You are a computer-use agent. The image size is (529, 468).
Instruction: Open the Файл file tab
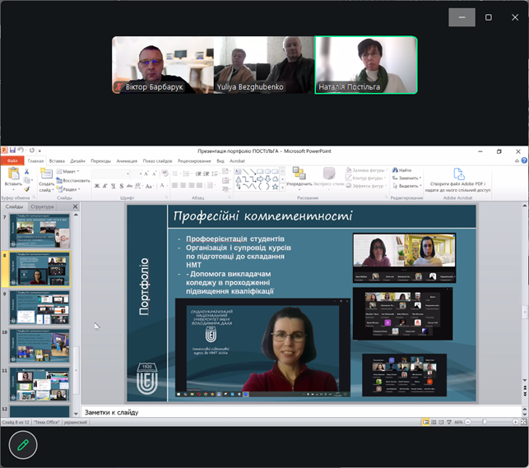coord(12,160)
